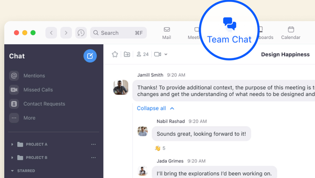Expand the PROJECT B folder
Screen dimensions: 315x178
pyautogui.click(x=12, y=157)
